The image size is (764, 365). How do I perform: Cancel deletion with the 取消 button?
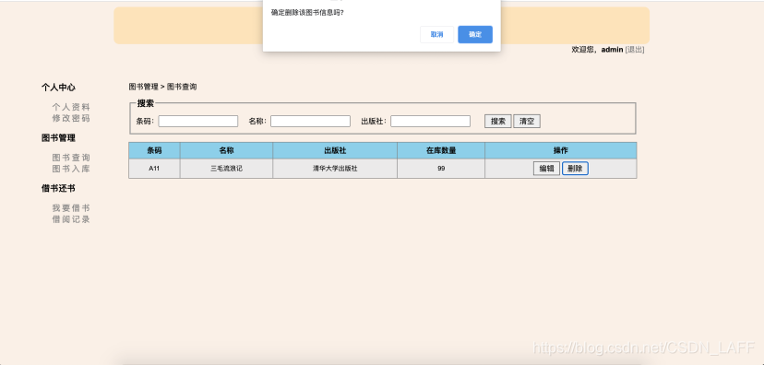click(x=436, y=34)
